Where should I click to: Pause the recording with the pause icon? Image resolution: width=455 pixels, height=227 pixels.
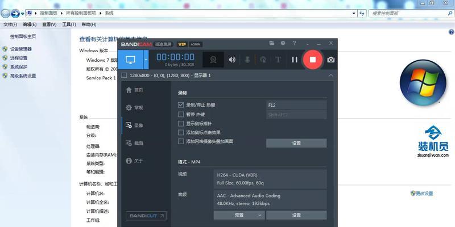[x=295, y=60]
